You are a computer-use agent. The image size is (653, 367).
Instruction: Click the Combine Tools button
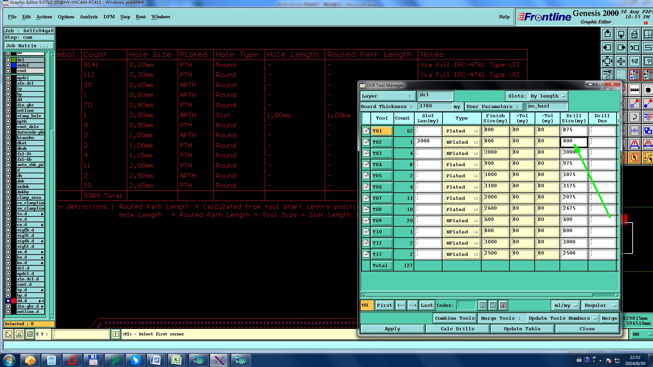click(x=454, y=318)
